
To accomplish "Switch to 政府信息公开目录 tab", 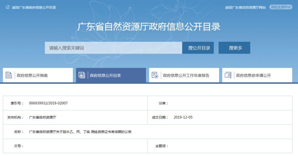I will pos(111,75).
